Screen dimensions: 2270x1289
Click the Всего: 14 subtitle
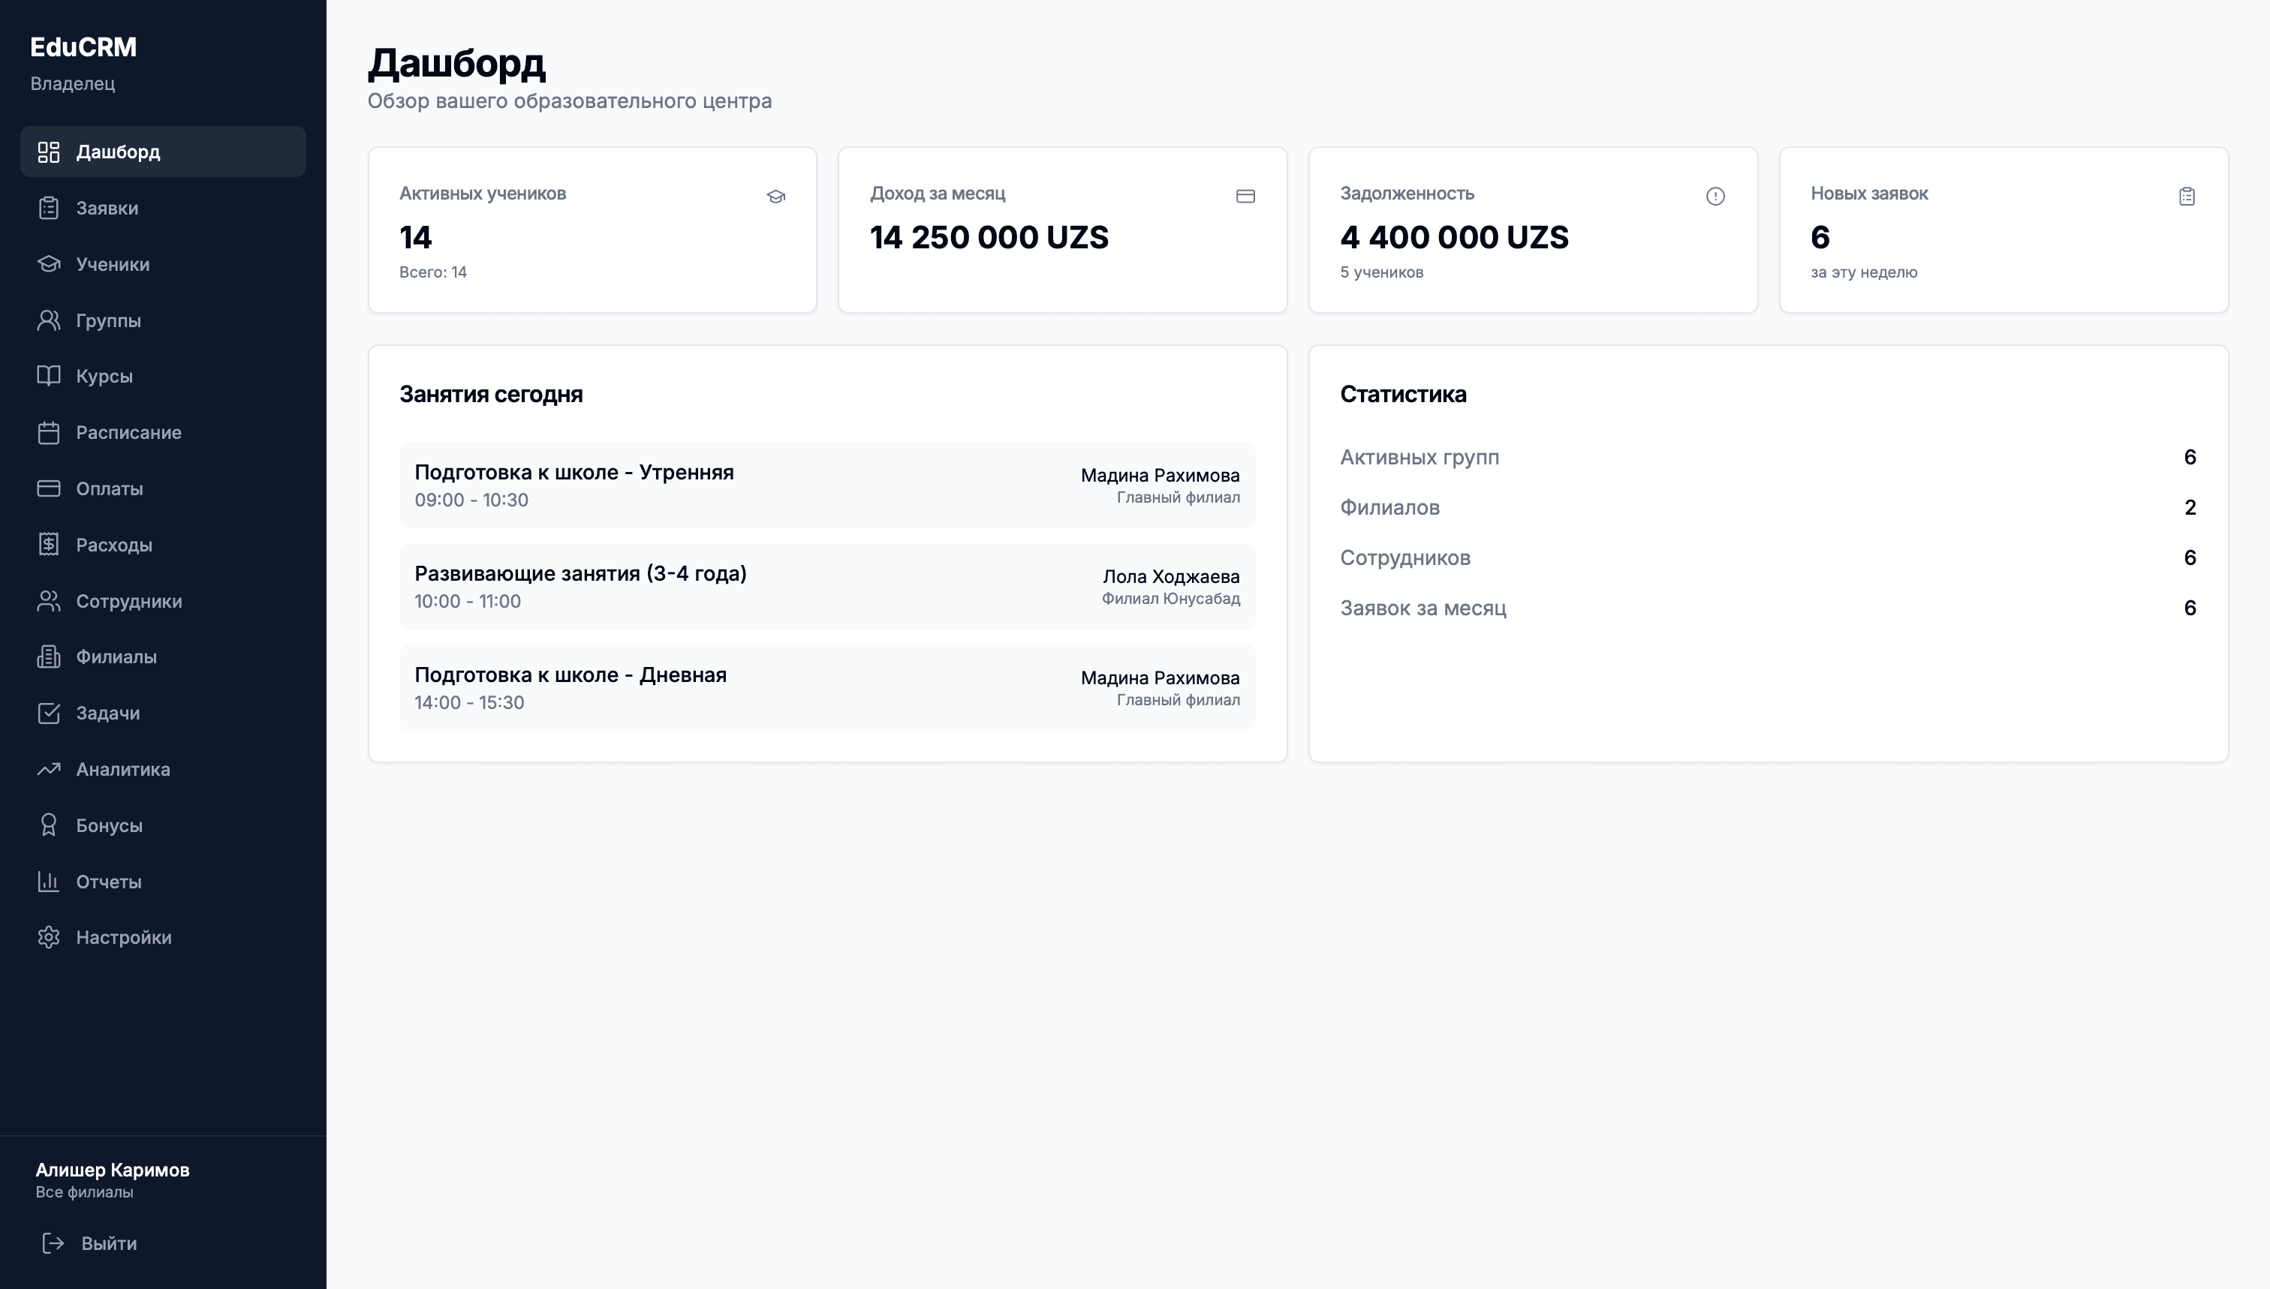pos(433,272)
